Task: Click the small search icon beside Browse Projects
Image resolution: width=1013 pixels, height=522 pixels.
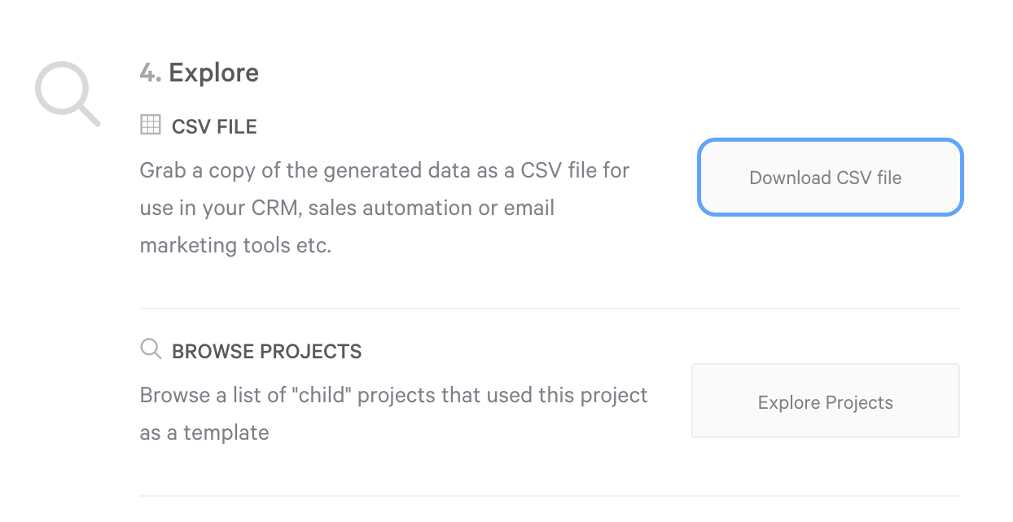Action: (151, 349)
